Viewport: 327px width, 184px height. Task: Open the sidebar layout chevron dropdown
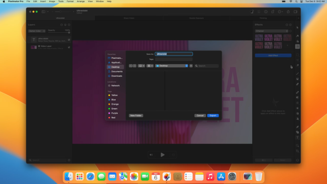(x=48, y=12)
